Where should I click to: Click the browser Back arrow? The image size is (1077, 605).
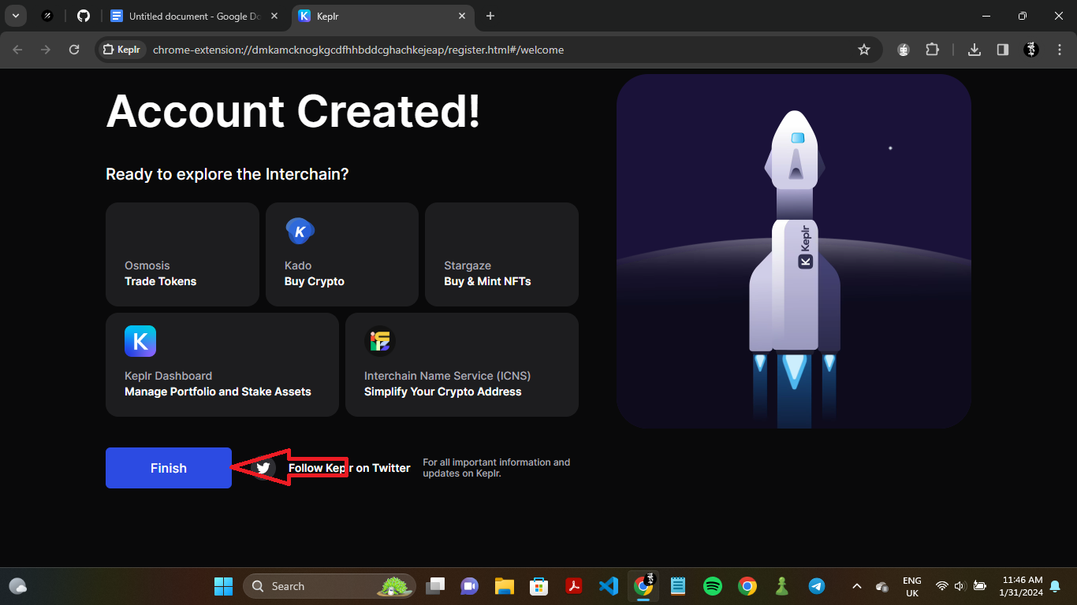coord(18,50)
